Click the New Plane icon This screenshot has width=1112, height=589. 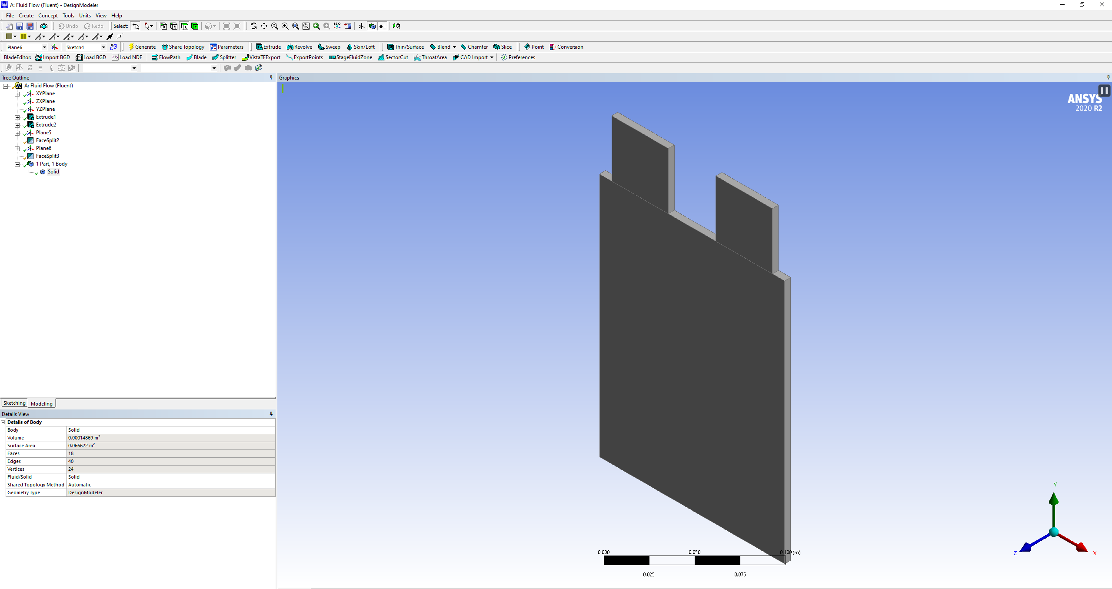click(x=54, y=47)
